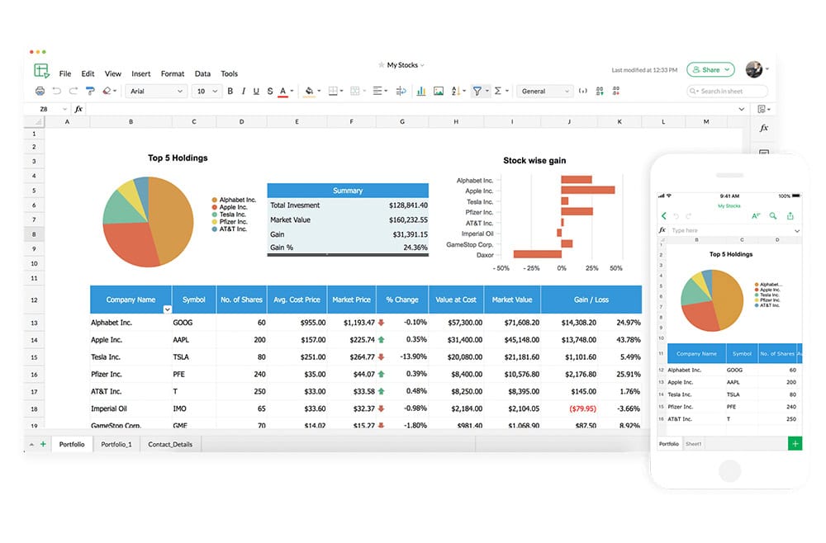This screenshot has height=543, width=826.
Task: Toggle Bold formatting
Action: (230, 91)
